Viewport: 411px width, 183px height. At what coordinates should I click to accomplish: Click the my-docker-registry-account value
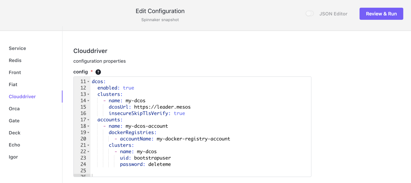click(193, 139)
